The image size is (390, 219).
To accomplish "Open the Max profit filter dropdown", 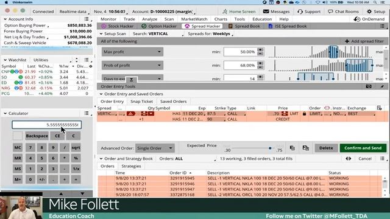I will 132,52.
